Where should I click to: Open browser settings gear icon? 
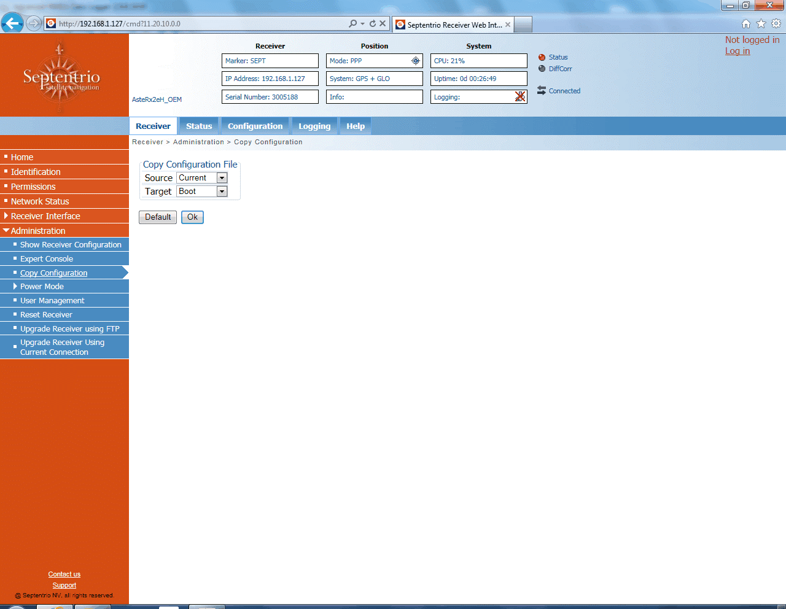[x=776, y=23]
